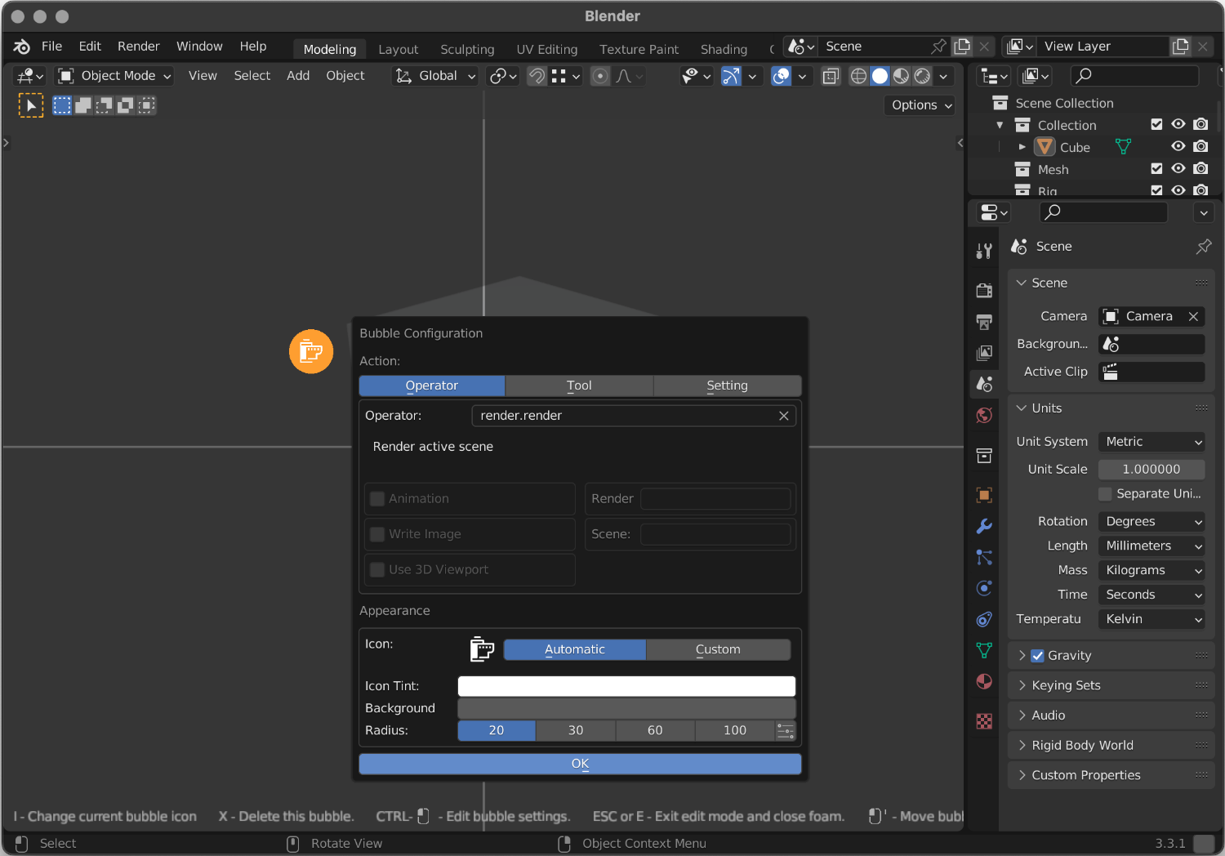Image resolution: width=1225 pixels, height=856 pixels.
Task: Hide the Cube object in outliner
Action: pos(1178,146)
